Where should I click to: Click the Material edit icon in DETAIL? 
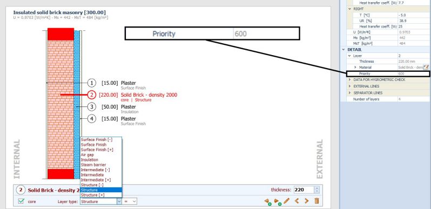point(426,67)
